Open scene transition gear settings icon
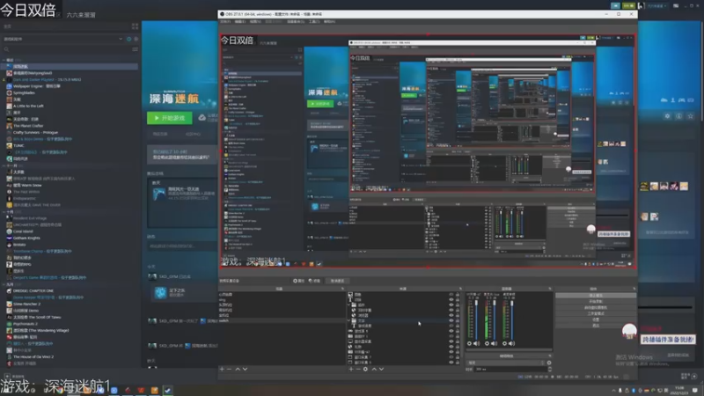 549,363
